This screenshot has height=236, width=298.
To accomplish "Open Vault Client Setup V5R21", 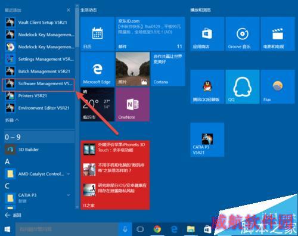I will pos(39,22).
